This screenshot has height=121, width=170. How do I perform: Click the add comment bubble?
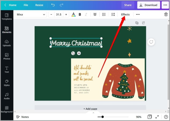pos(151,42)
